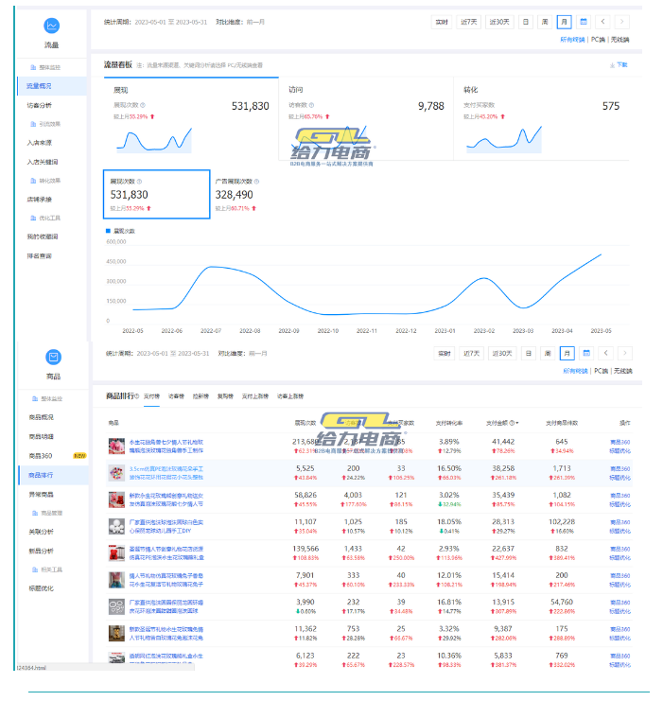
Task: Click help icon beside 商品排行 title
Action: [x=137, y=395]
